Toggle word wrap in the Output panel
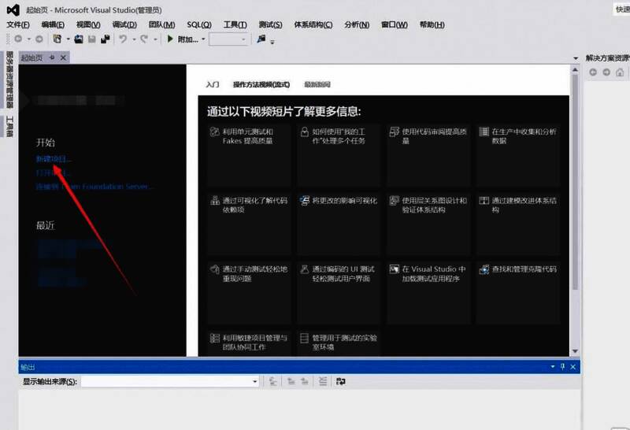 coord(341,381)
